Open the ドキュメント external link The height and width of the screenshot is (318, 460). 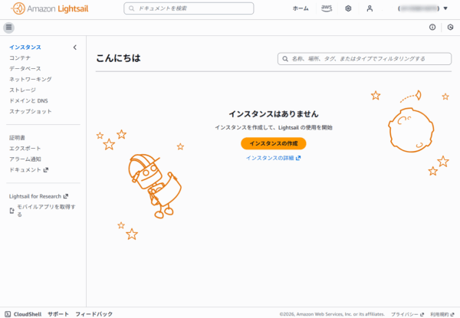[x=29, y=169]
